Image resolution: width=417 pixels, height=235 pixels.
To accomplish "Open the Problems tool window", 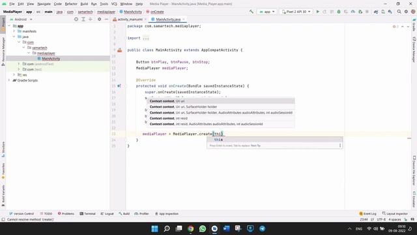I will pos(66,213).
